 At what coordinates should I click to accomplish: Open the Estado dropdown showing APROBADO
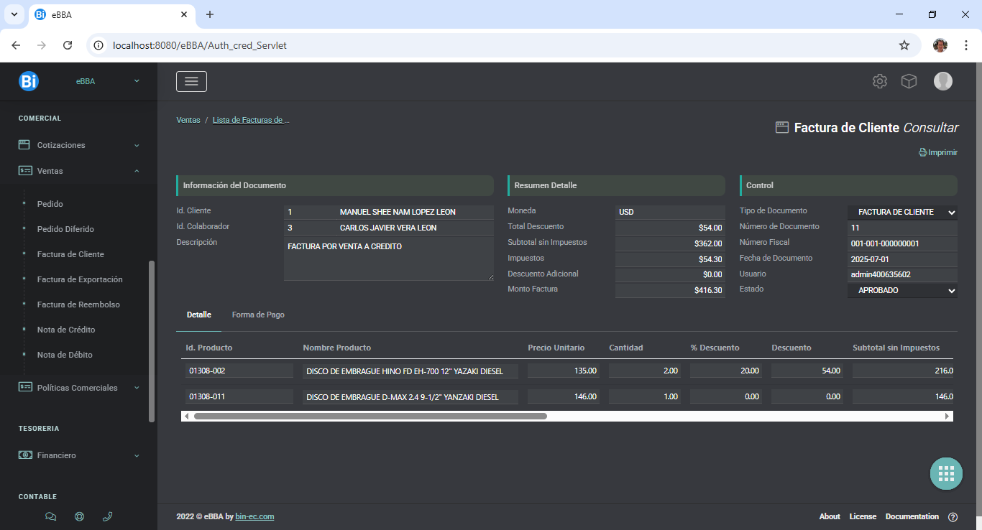pyautogui.click(x=902, y=291)
